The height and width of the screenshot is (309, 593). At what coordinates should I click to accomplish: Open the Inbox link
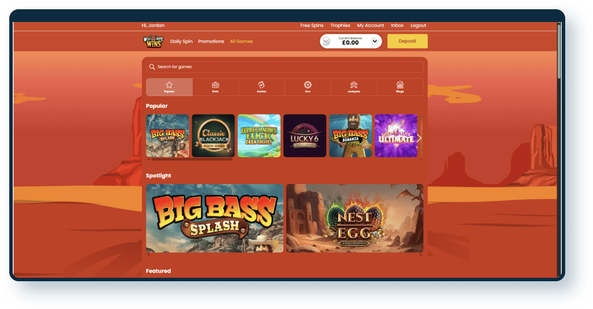pos(397,25)
